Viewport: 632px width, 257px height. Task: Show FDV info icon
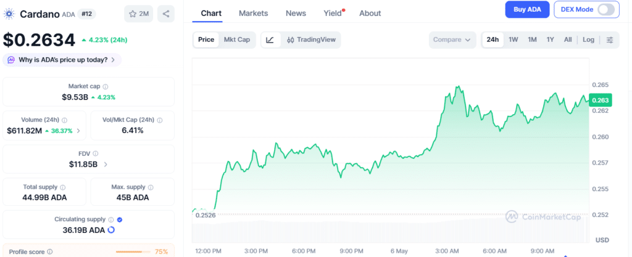[x=96, y=153]
